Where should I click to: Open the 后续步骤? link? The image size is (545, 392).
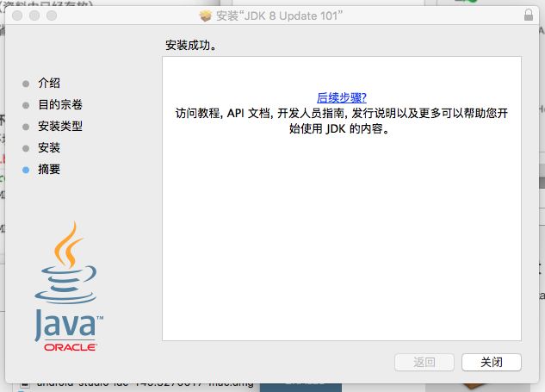[342, 97]
